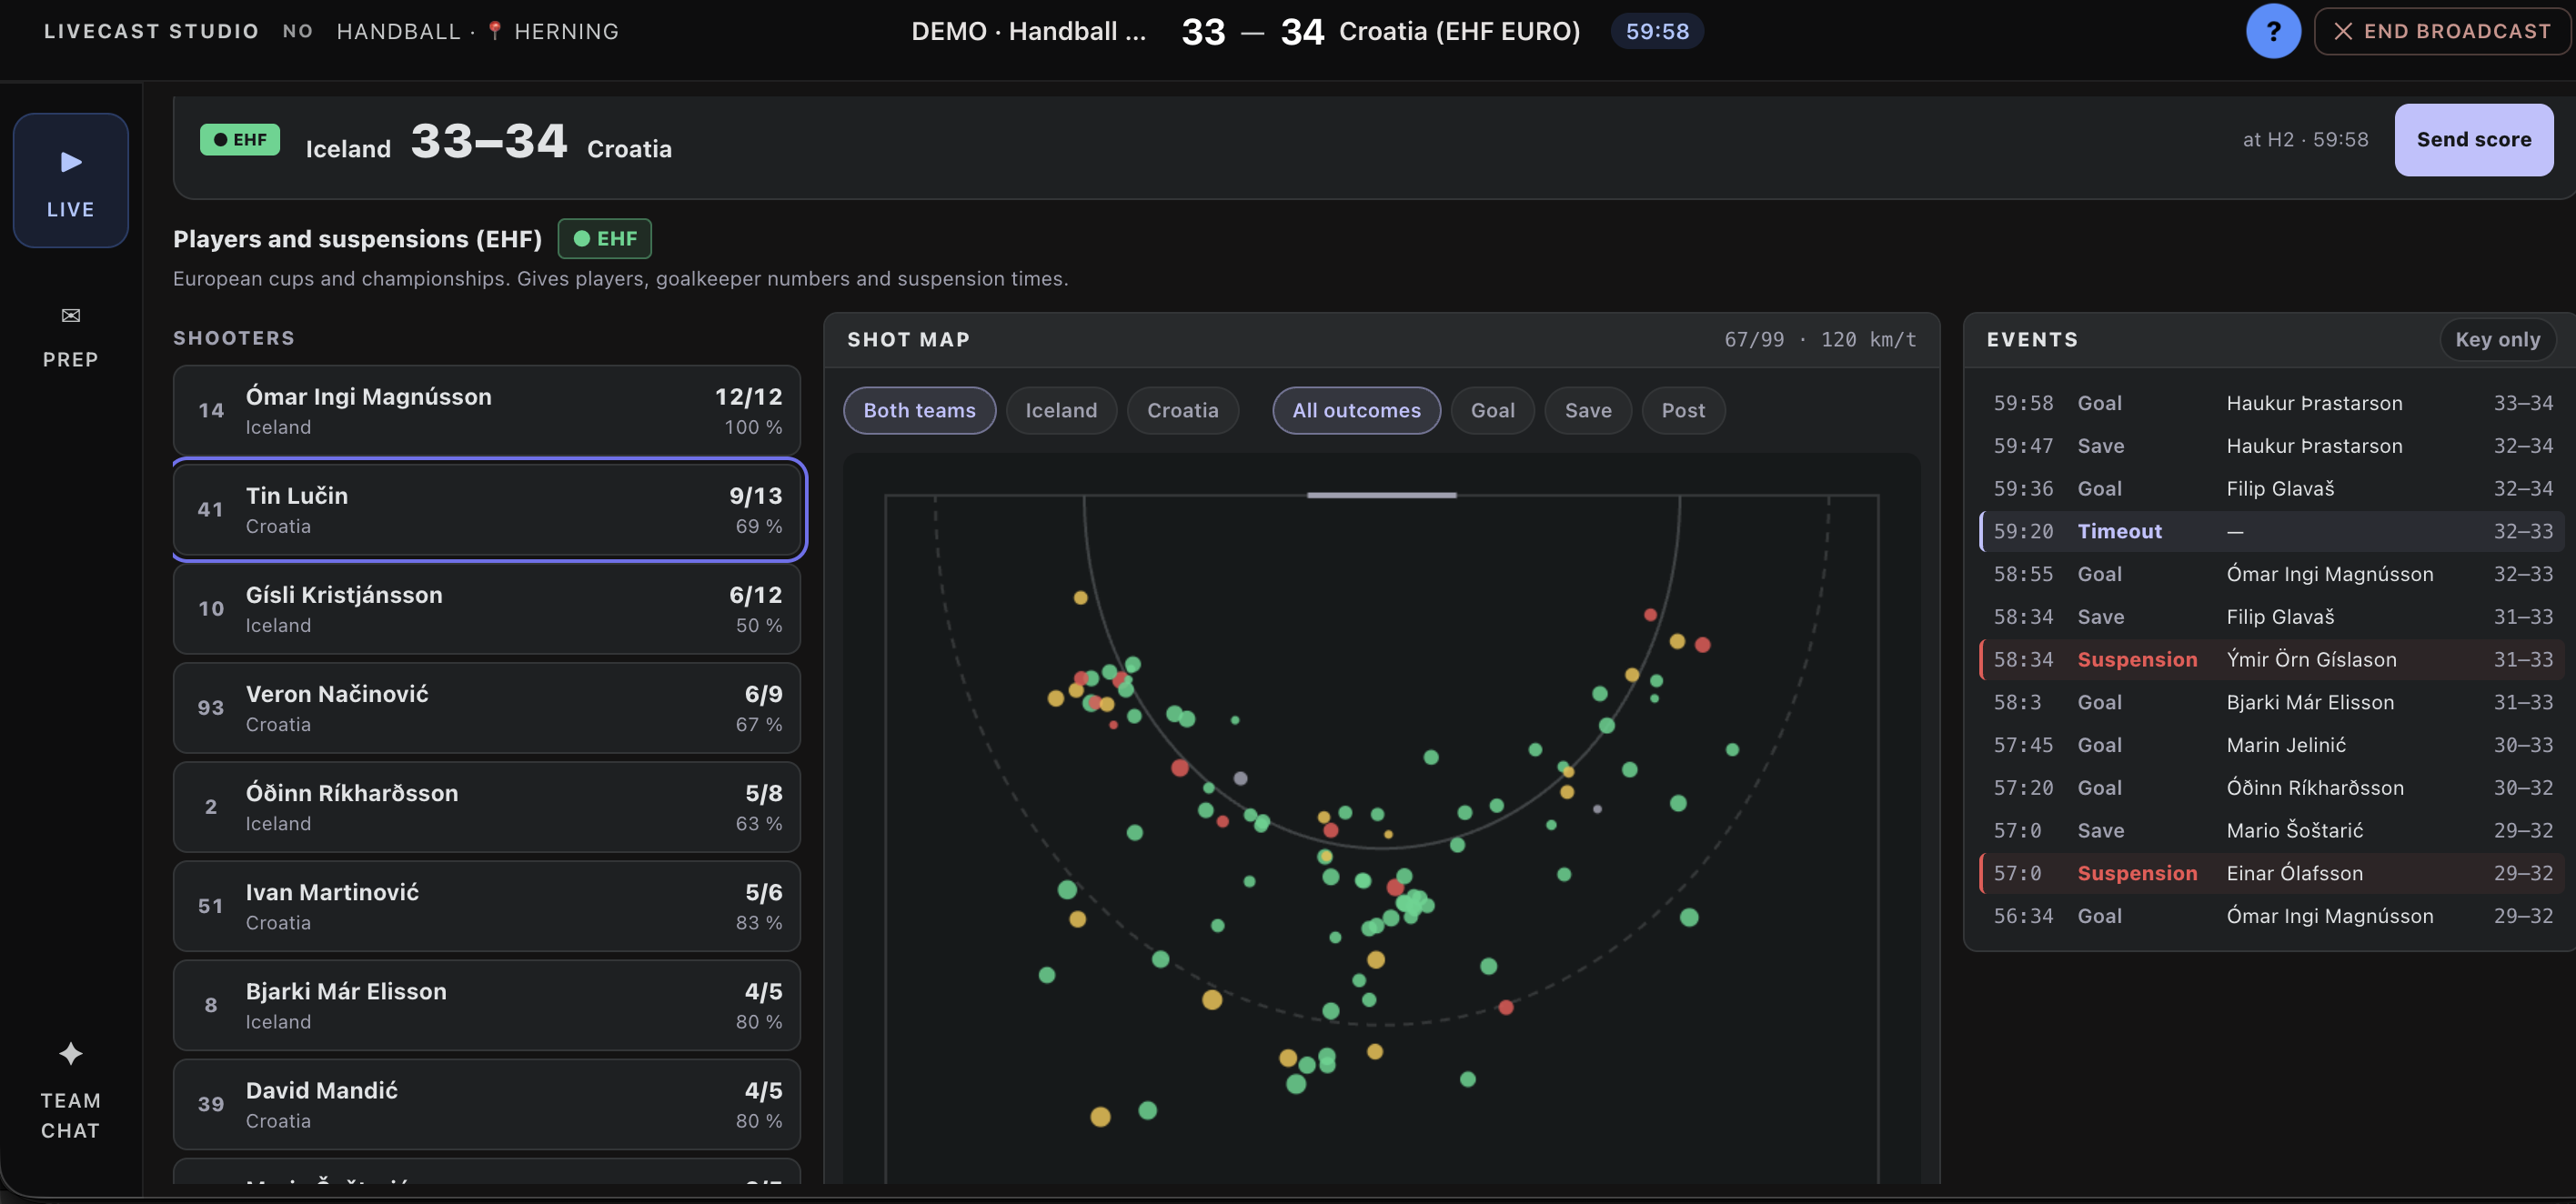The image size is (2576, 1204).
Task: Filter shot map to Croatia
Action: 1182,410
